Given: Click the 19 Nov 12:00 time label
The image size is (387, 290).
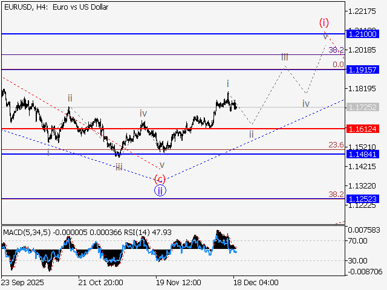Looking at the screenshot, I should 178,282.
